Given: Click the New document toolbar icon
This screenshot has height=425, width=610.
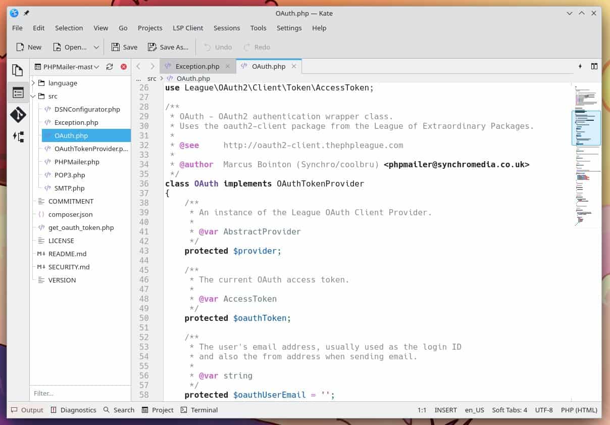Looking at the screenshot, I should pyautogui.click(x=29, y=47).
